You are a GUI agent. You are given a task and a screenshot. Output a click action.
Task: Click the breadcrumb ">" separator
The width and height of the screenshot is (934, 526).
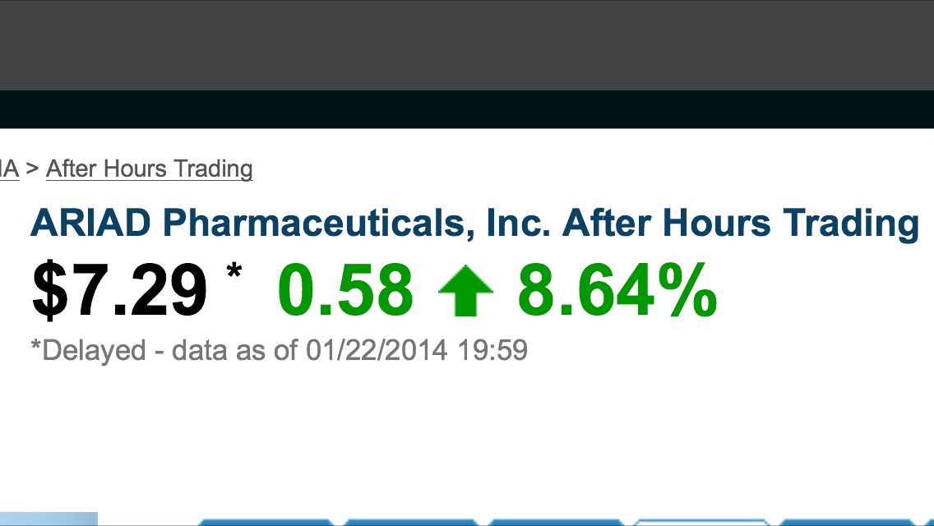pos(32,169)
